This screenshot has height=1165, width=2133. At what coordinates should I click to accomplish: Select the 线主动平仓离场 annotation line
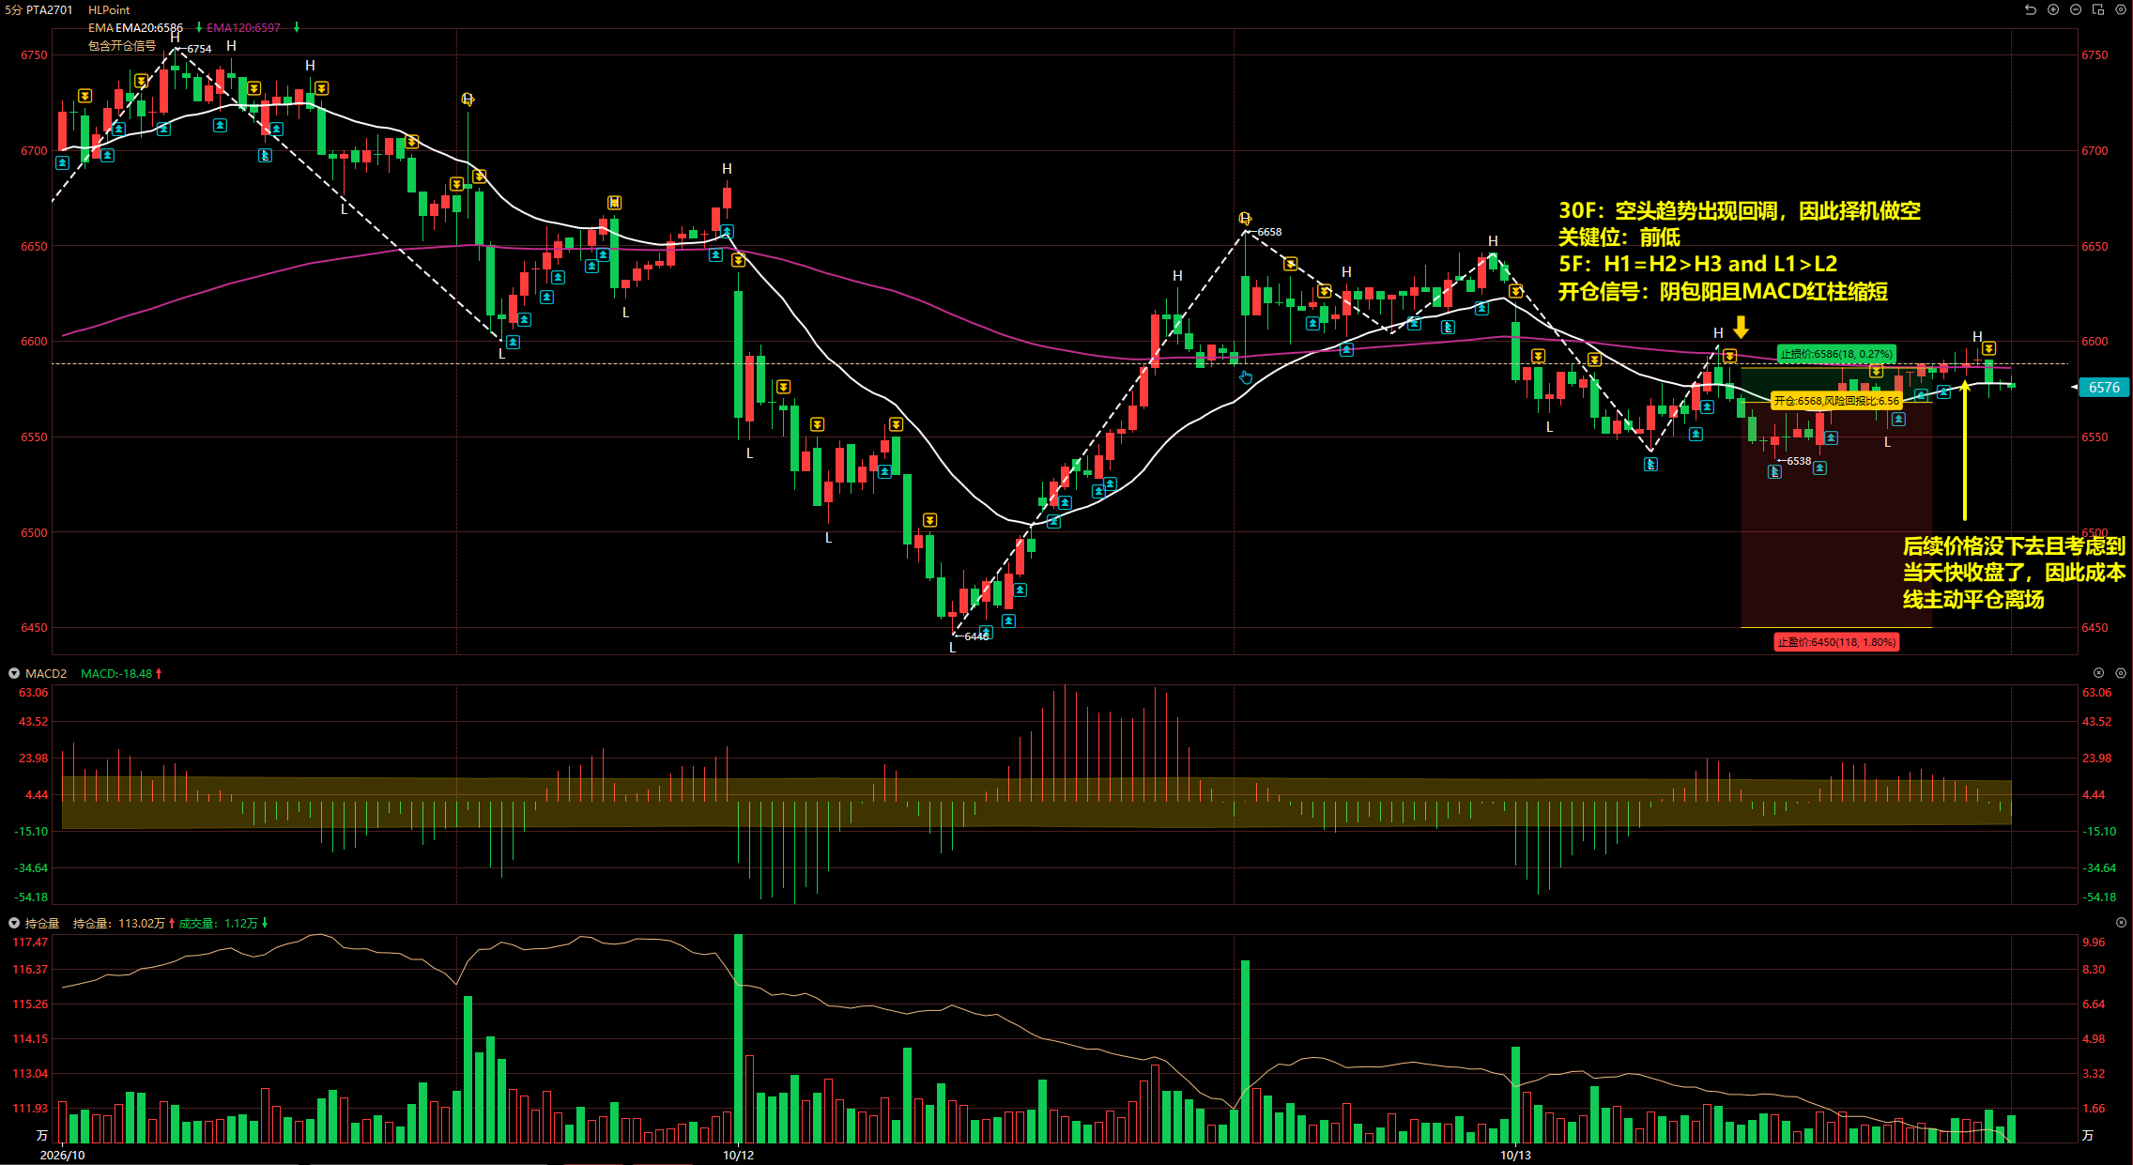(x=1973, y=599)
